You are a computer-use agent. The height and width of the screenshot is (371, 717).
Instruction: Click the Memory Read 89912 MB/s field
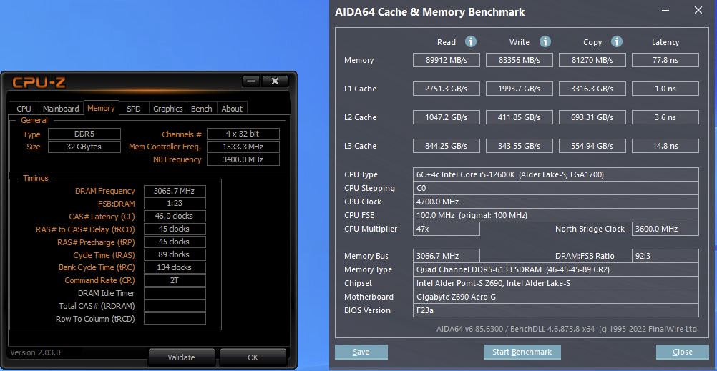click(447, 60)
